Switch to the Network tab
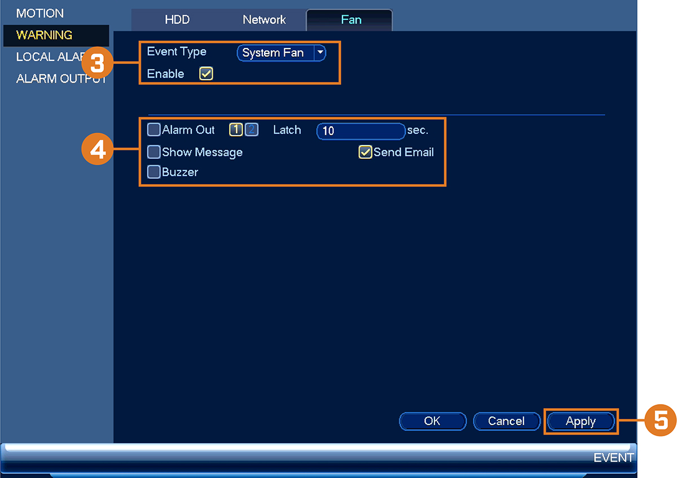 [x=264, y=20]
